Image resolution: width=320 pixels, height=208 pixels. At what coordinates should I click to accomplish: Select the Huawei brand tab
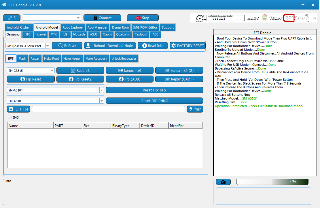pyautogui.click(x=40, y=34)
